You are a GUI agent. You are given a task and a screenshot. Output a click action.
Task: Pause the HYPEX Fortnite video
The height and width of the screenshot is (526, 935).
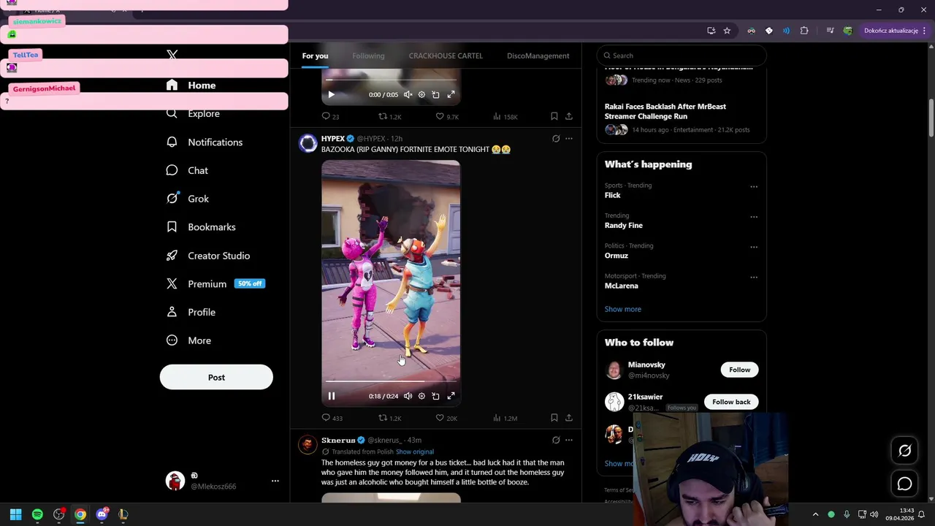click(331, 396)
